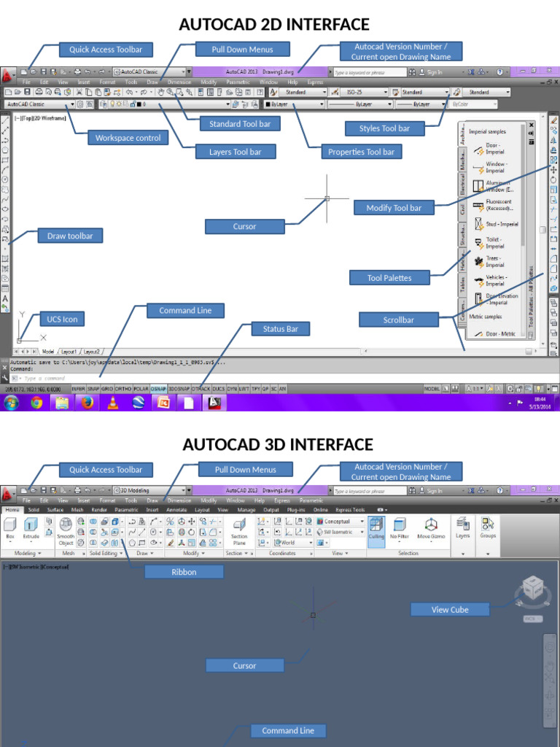Toggle 3DOSNAP in the status bar

(179, 389)
